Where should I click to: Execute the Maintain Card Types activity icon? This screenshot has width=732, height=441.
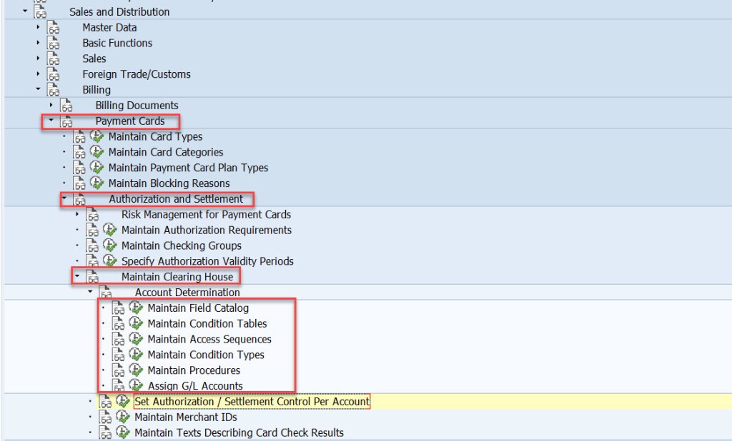tap(97, 136)
